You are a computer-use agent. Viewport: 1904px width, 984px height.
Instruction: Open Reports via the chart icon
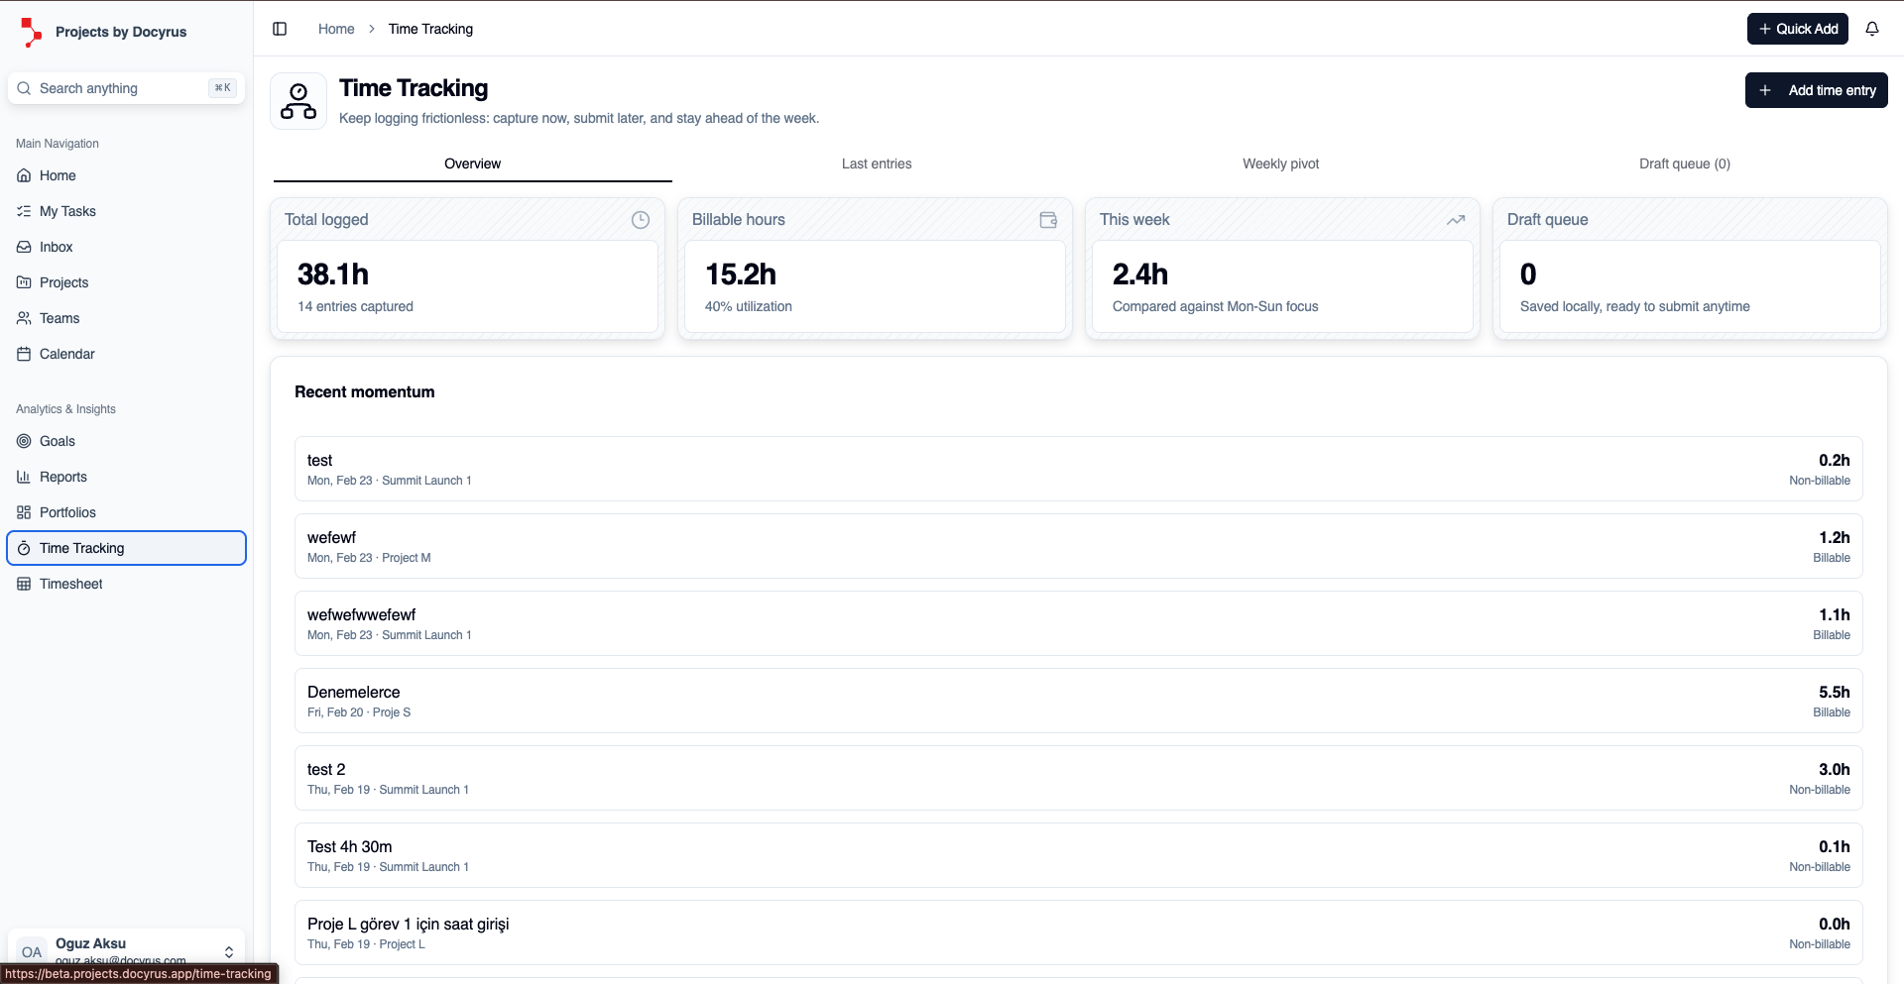point(23,477)
